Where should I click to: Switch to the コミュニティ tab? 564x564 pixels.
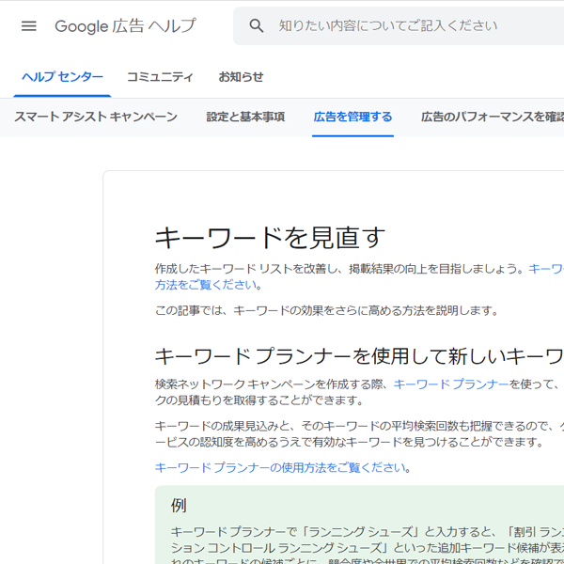pyautogui.click(x=160, y=77)
